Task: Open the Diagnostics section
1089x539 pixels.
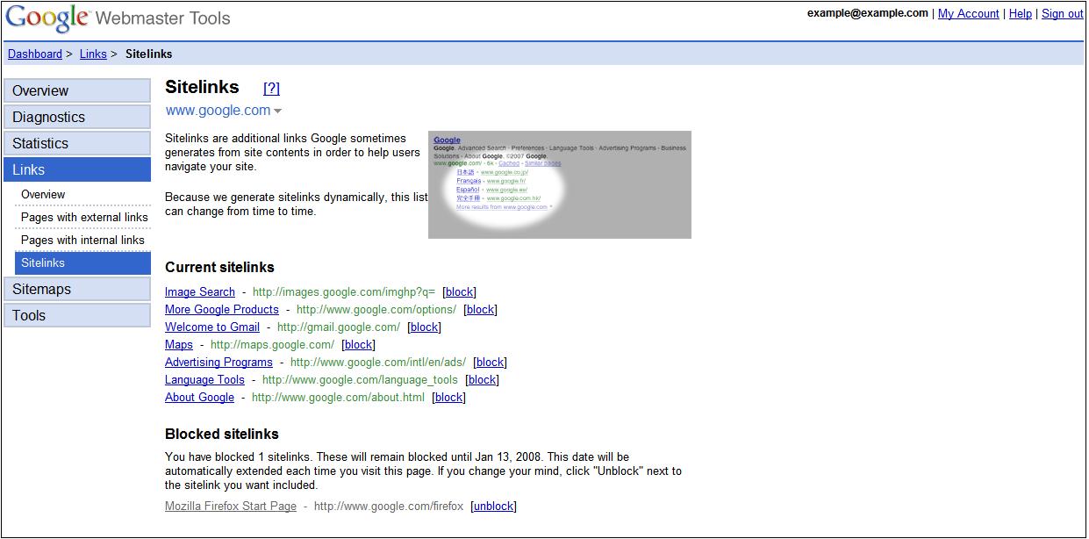Action: (x=77, y=117)
